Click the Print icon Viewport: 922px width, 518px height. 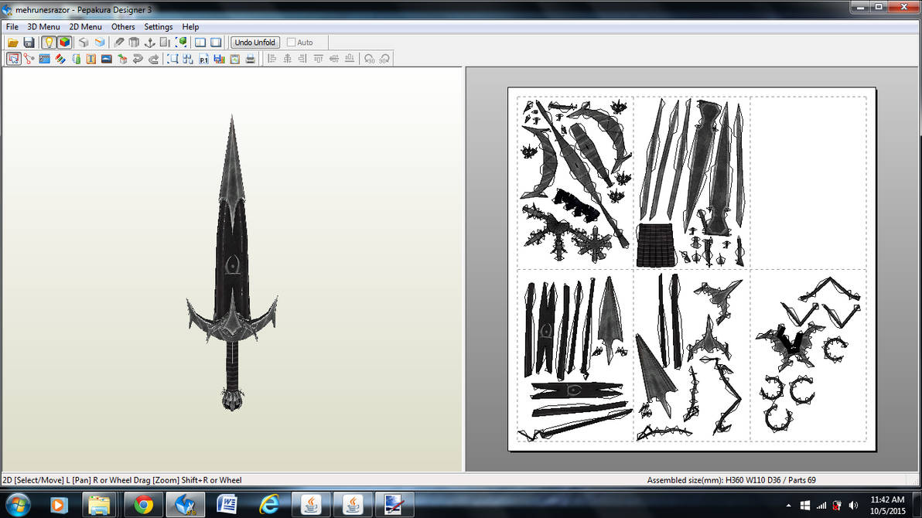click(x=250, y=59)
